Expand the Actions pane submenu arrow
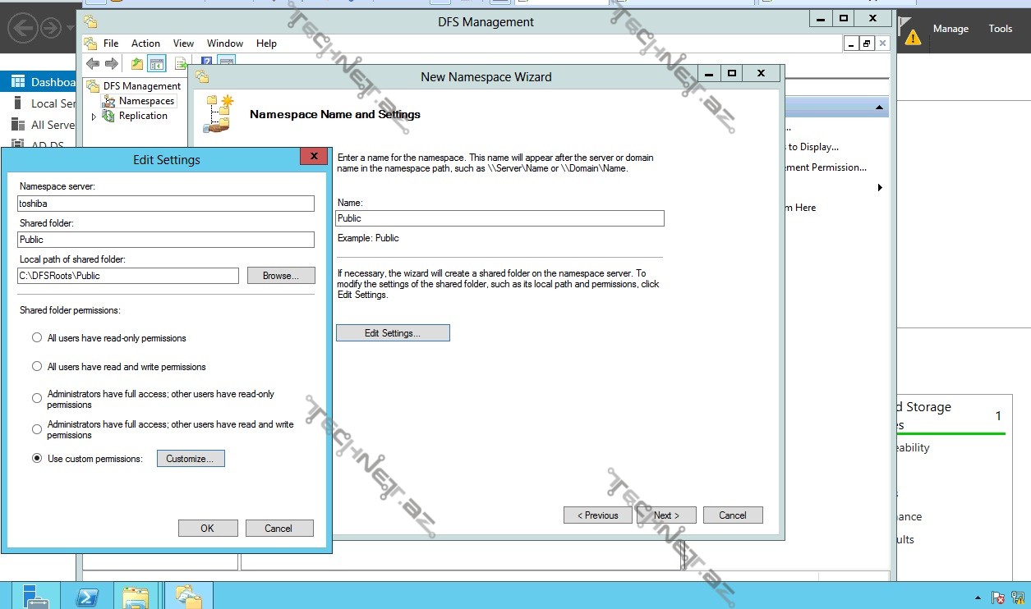Screen dimensions: 1031x609 [x=880, y=188]
